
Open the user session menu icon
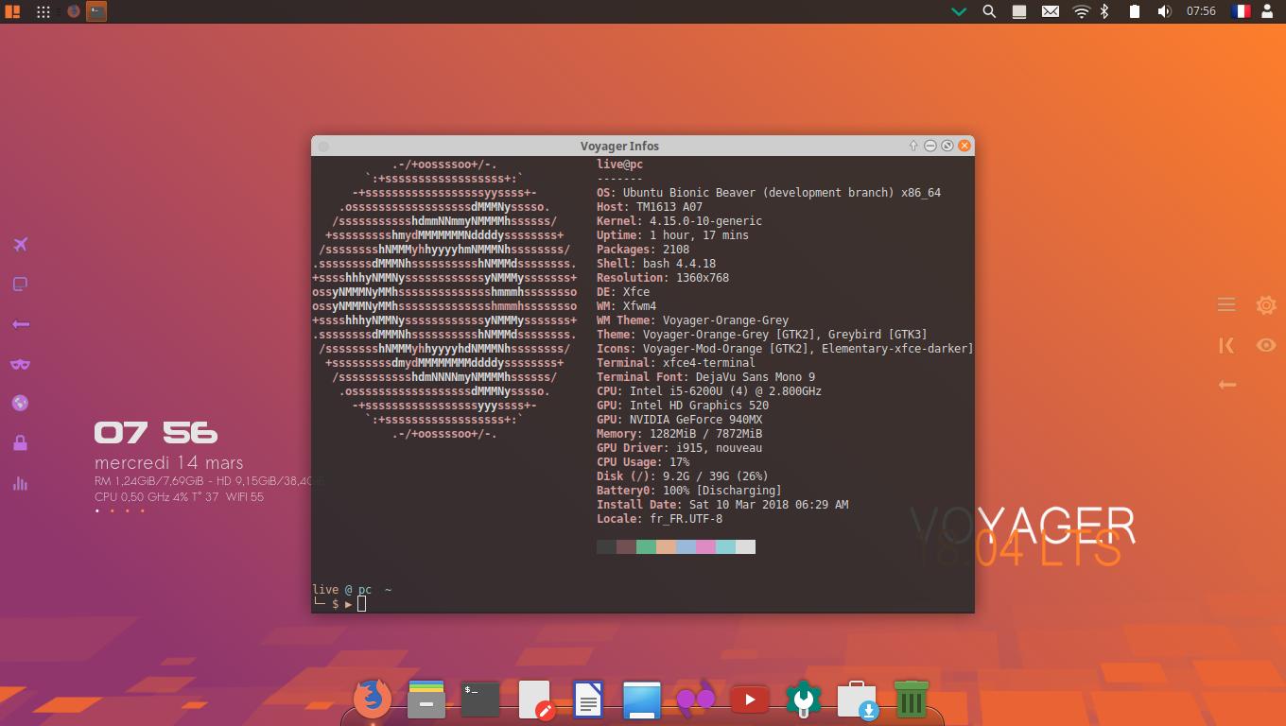[1269, 11]
